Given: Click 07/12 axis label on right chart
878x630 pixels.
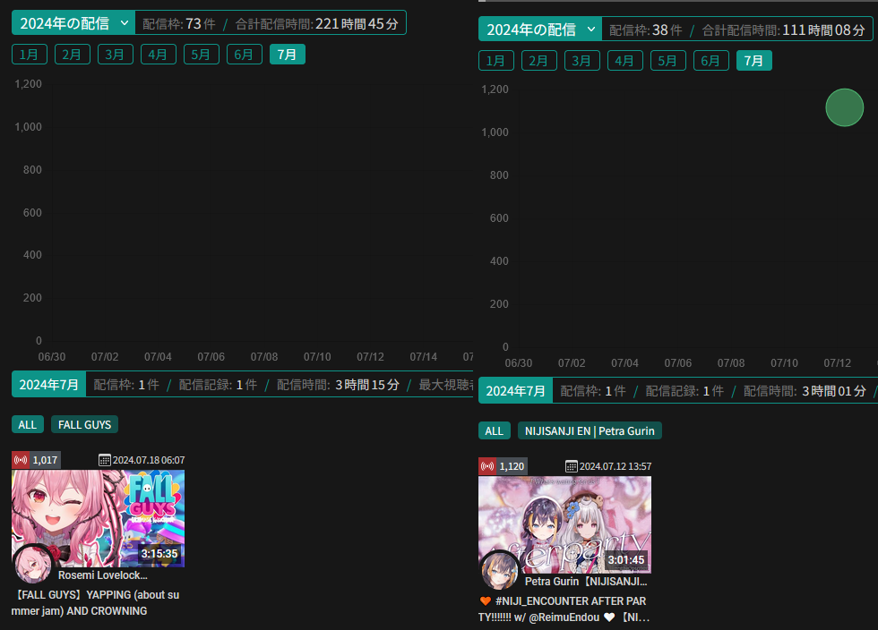Looking at the screenshot, I should [837, 363].
